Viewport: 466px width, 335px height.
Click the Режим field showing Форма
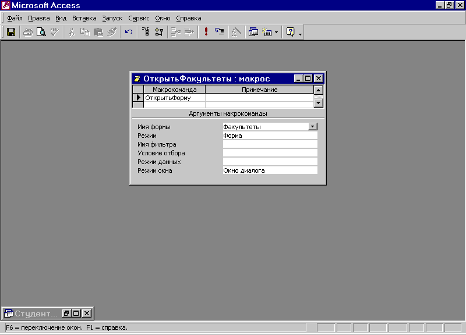pos(270,136)
